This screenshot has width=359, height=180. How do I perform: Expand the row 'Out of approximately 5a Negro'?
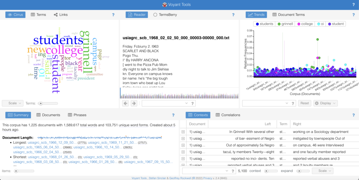183,145
